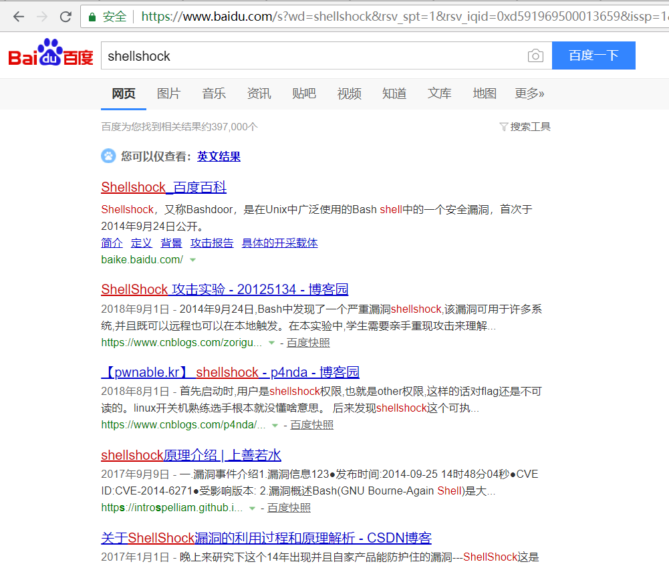The width and height of the screenshot is (669, 564).
Task: Click the 安全 label in address bar
Action: pyautogui.click(x=114, y=17)
